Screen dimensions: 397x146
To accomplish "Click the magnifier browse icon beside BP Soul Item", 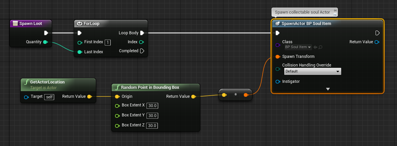I will pos(320,47).
